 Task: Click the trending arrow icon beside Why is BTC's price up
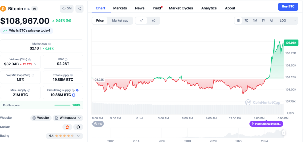click(5, 31)
